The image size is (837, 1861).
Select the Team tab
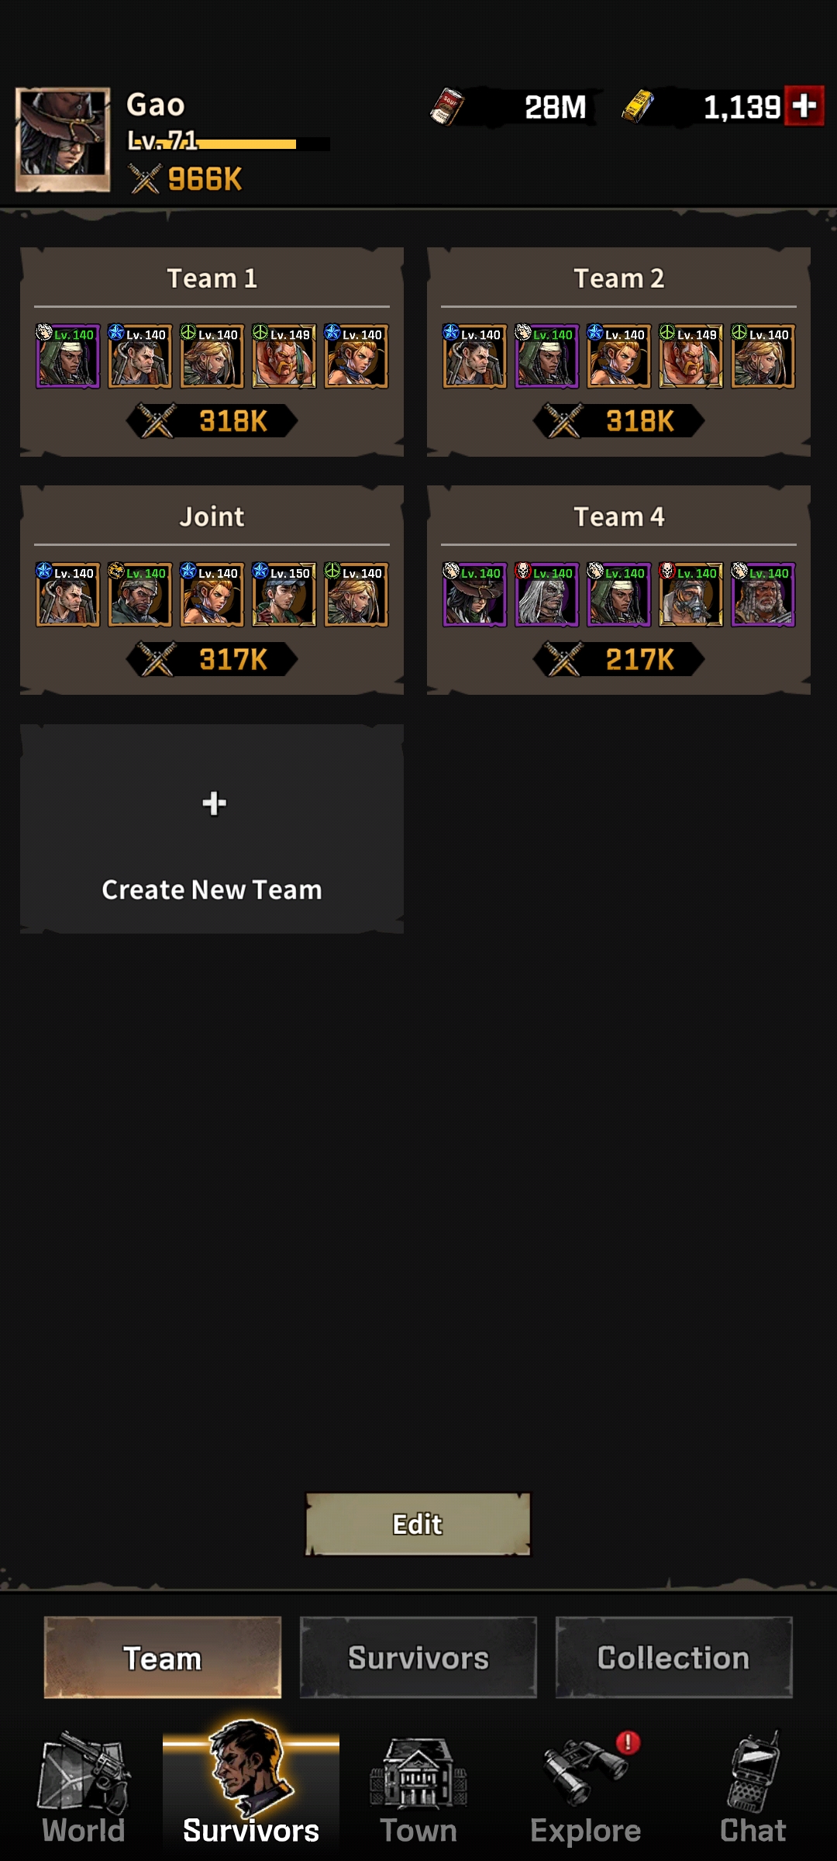tap(163, 1658)
